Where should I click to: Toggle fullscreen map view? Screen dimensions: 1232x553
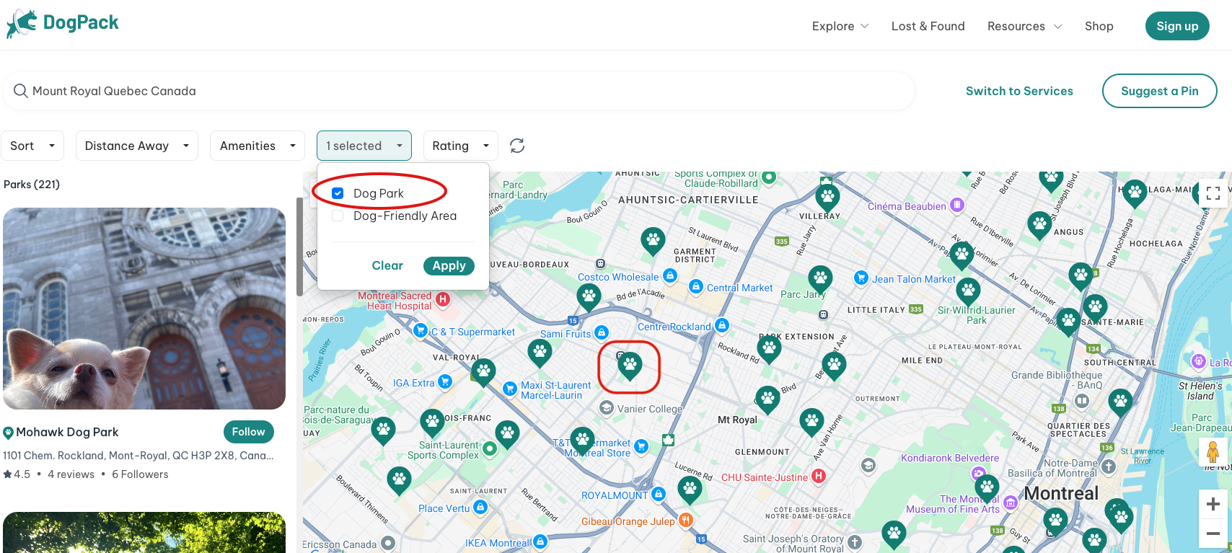[1213, 193]
